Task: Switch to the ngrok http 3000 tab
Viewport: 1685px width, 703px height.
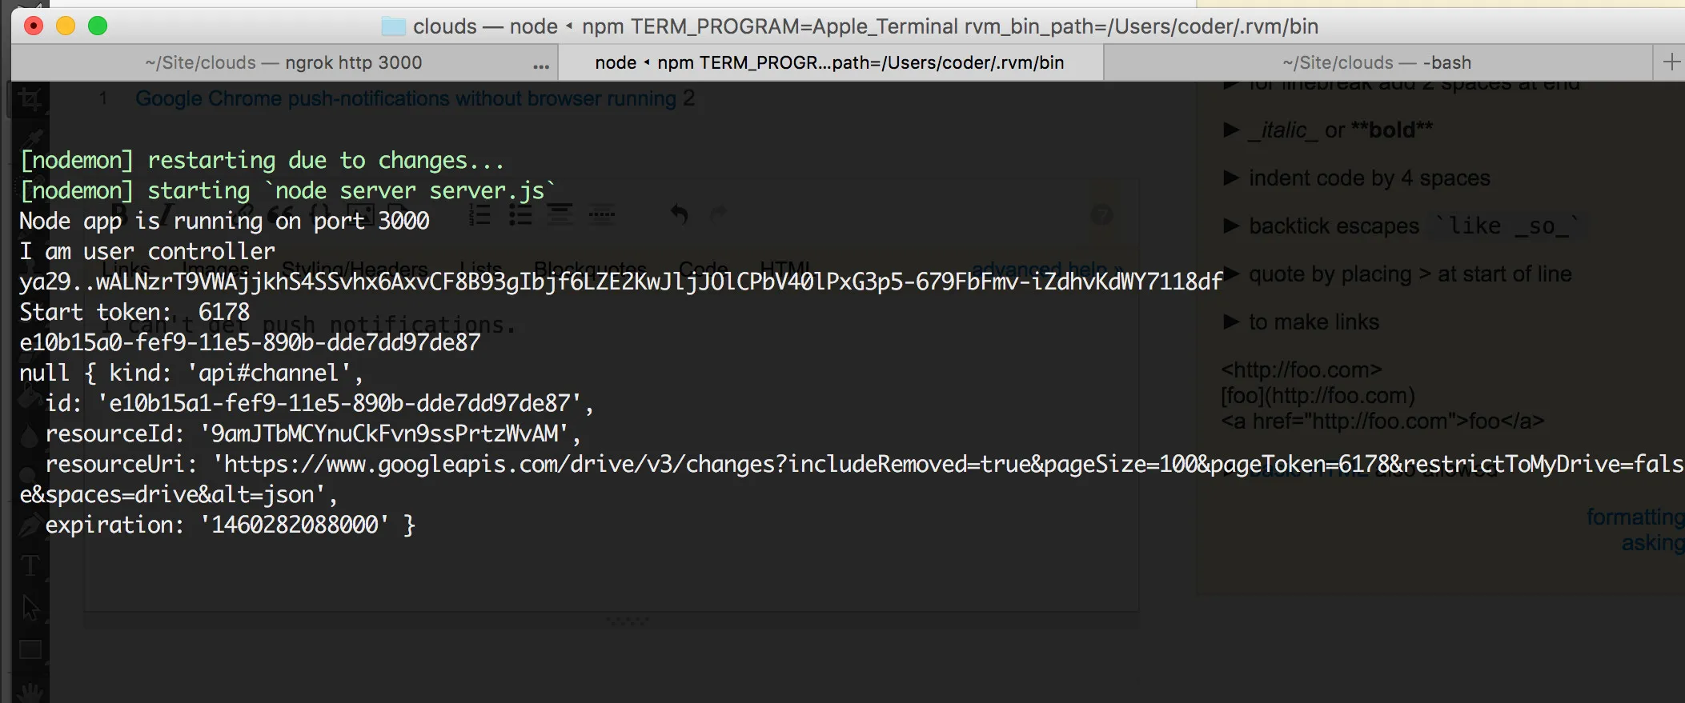Action: tap(283, 62)
